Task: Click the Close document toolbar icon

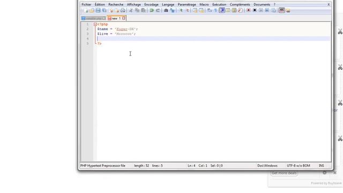Action: [111, 10]
